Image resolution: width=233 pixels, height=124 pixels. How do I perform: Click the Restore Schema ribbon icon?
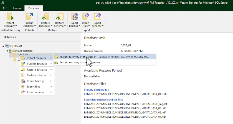click(x=60, y=17)
